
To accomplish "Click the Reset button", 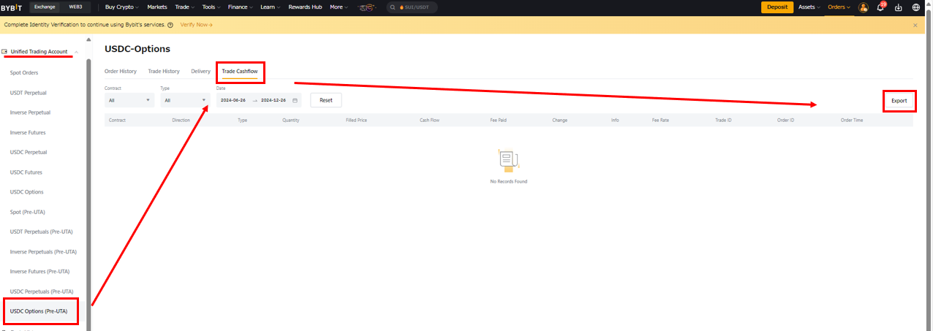I will tap(326, 100).
